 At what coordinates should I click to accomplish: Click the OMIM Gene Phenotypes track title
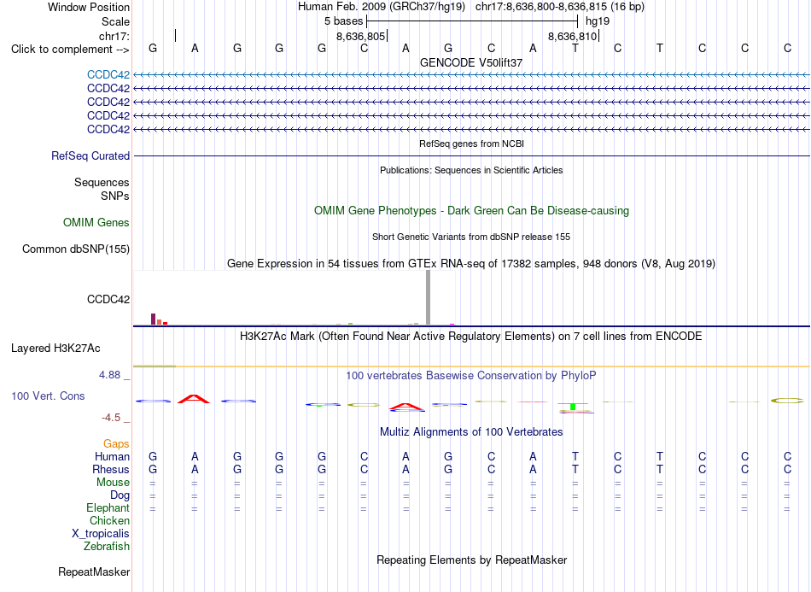click(472, 211)
